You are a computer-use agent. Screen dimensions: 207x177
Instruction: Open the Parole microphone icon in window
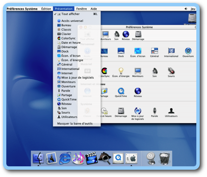[155, 111]
